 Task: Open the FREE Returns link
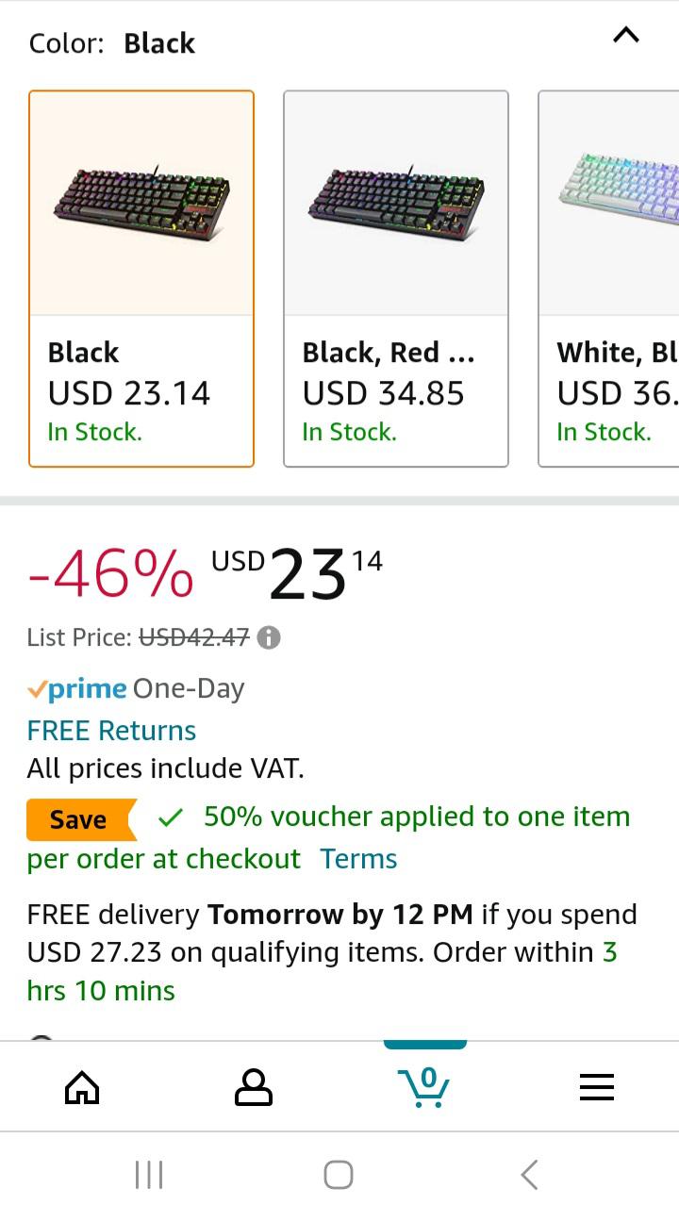click(x=111, y=731)
